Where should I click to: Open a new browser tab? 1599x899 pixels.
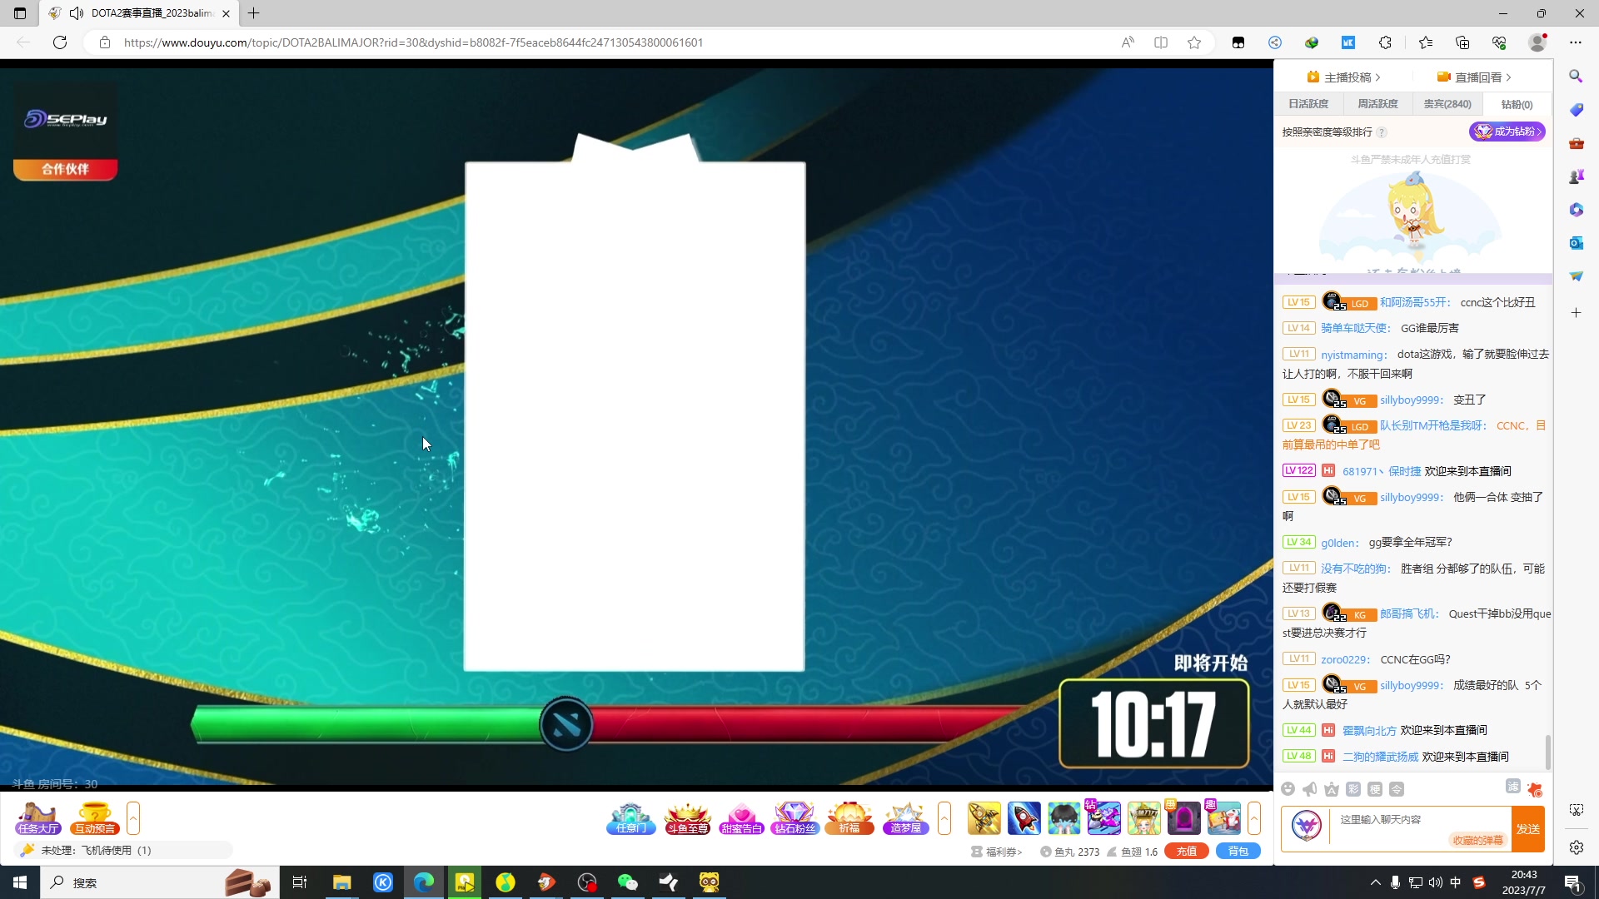pos(254,13)
